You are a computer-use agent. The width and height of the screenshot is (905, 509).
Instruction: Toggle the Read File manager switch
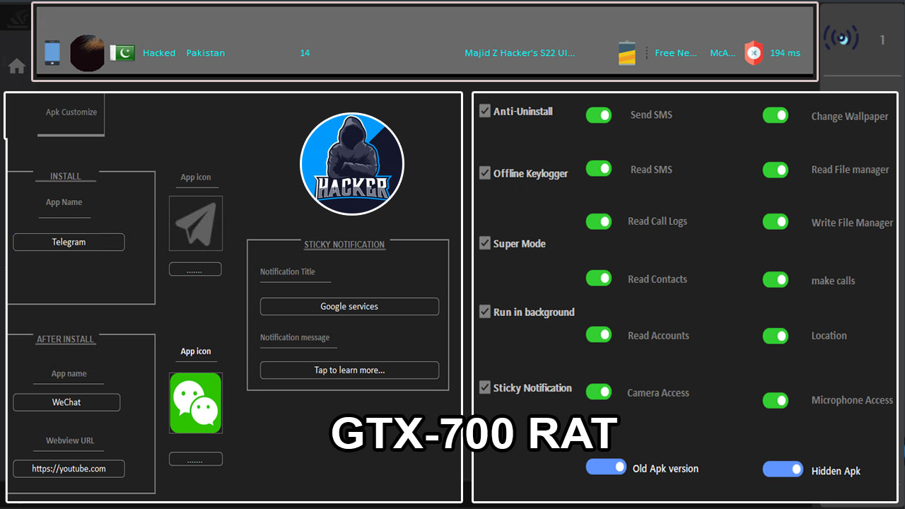[x=776, y=170]
